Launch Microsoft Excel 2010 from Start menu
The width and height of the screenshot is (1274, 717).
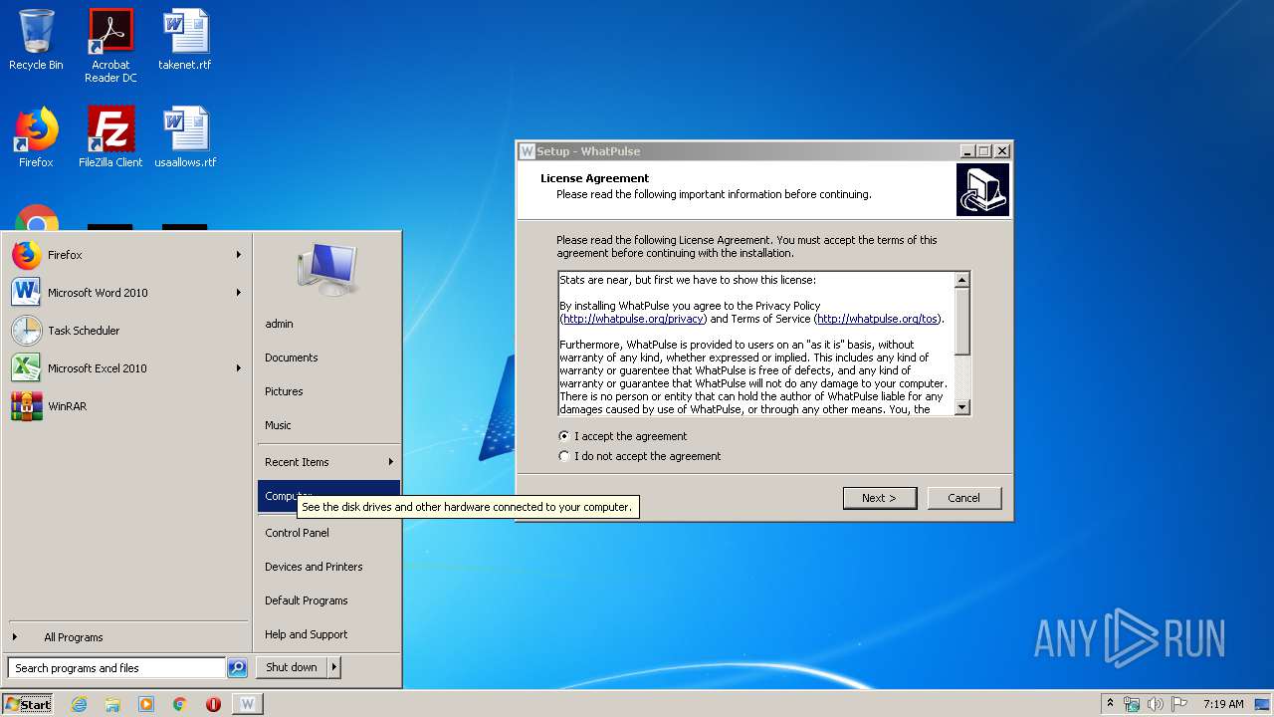click(127, 368)
